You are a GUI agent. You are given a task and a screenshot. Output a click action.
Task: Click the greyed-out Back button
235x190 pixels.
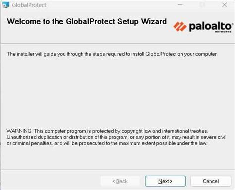tap(120, 181)
